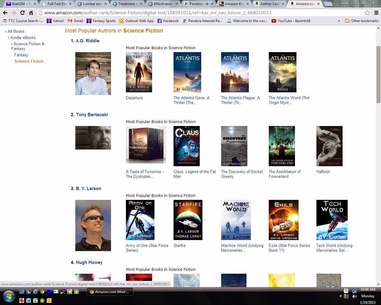This screenshot has width=381, height=305.
Task: Open 'Exile (Star Force Series Book 11)' link
Action: (289, 248)
